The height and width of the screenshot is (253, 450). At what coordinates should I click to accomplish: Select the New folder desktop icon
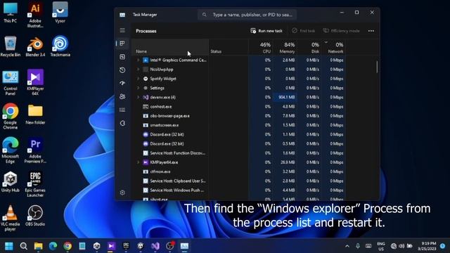35,115
